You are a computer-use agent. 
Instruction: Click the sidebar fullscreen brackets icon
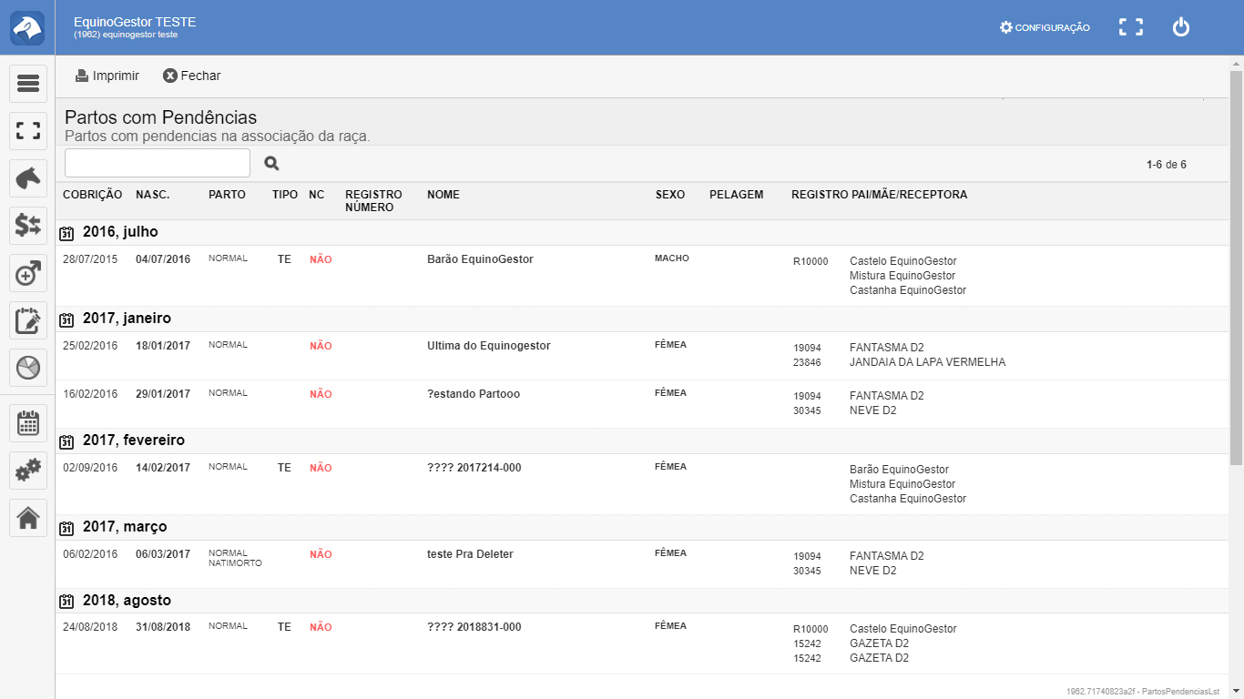[28, 131]
